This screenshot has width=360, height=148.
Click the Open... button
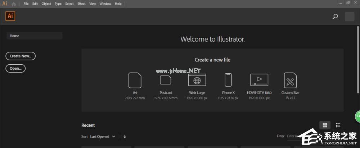15,68
